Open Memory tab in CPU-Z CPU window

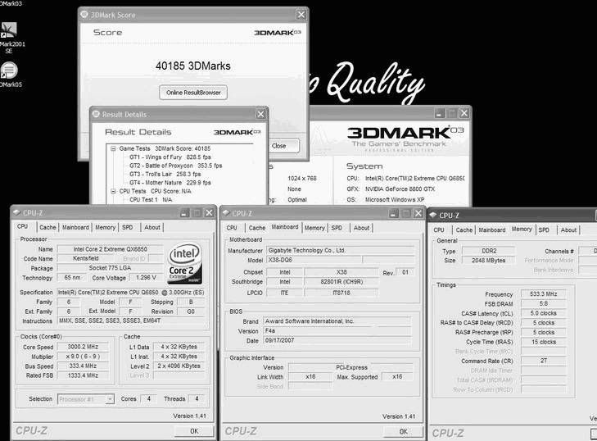pos(106,227)
